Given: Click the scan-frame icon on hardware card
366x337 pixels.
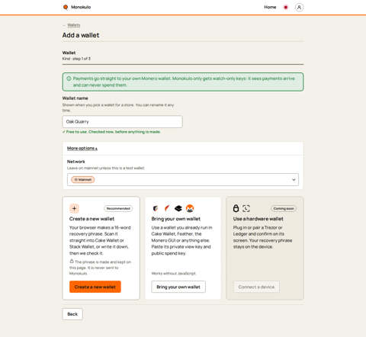Looking at the screenshot, I should [246, 208].
